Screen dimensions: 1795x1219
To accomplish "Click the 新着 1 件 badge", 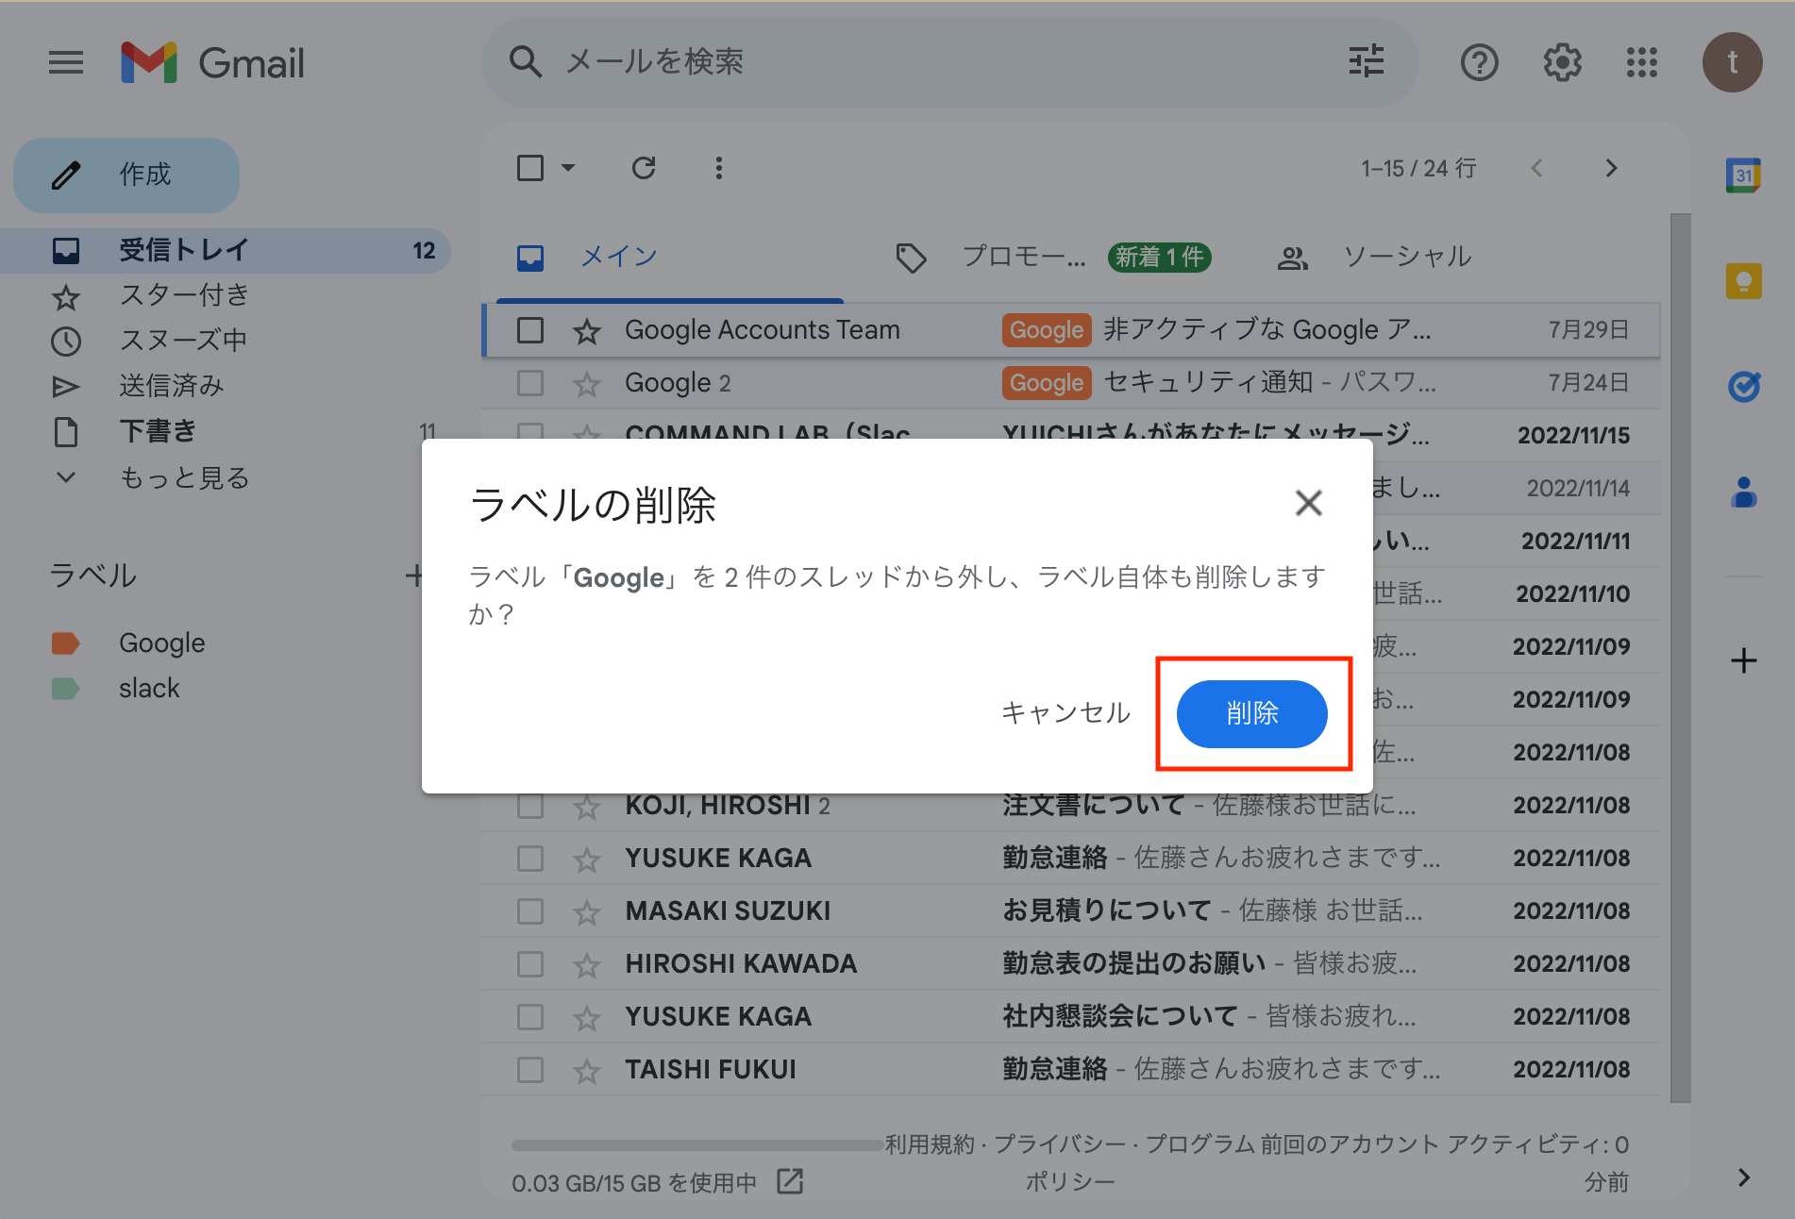I will 1160,257.
